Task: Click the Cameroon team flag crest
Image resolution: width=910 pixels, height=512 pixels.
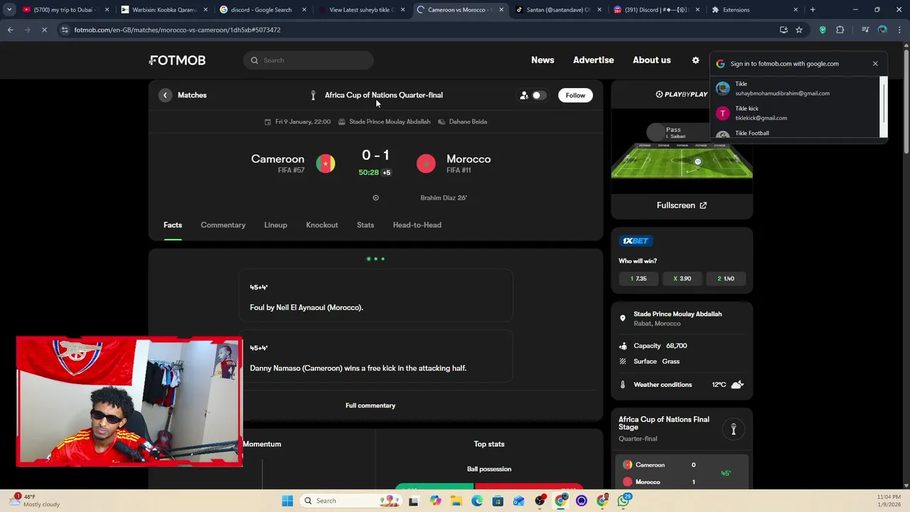Action: coord(326,164)
